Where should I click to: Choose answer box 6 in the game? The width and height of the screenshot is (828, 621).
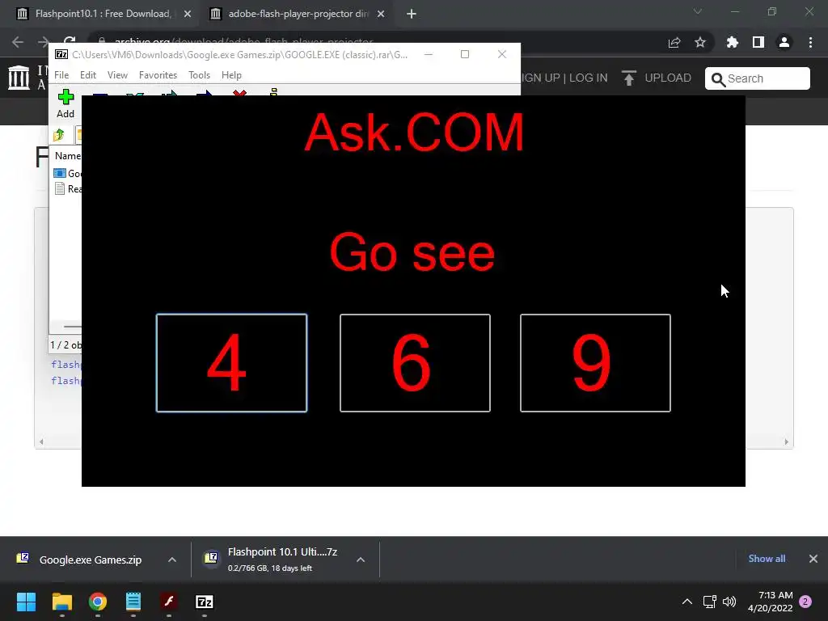pos(415,363)
